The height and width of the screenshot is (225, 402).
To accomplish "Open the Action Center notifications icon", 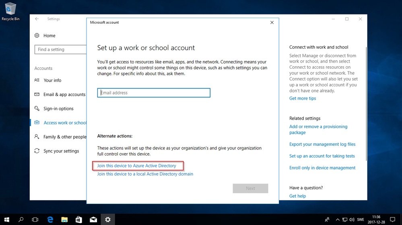I will (392, 219).
